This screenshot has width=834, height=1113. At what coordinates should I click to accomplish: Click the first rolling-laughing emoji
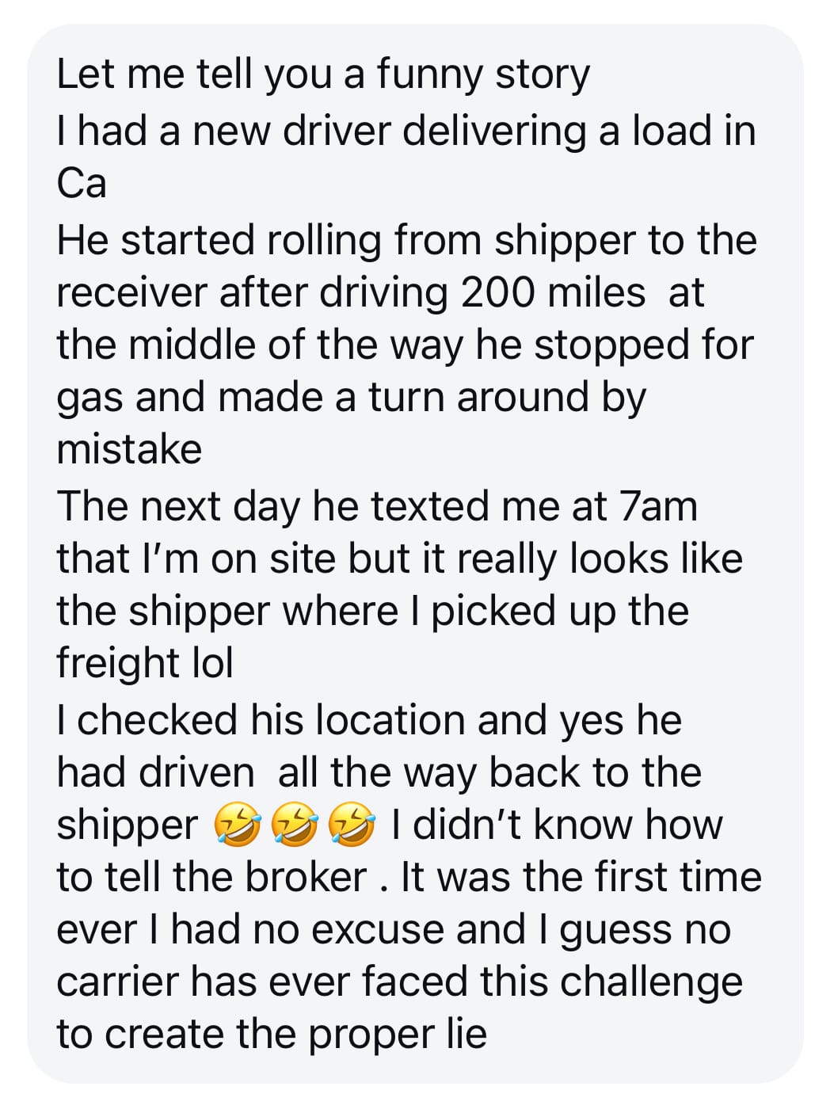[237, 825]
